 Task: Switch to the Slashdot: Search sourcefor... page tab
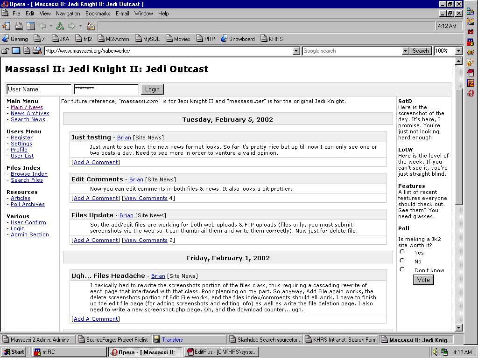[x=266, y=339]
